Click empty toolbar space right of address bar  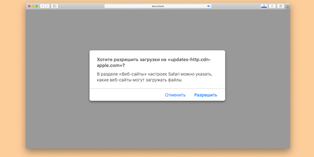point(236,6)
